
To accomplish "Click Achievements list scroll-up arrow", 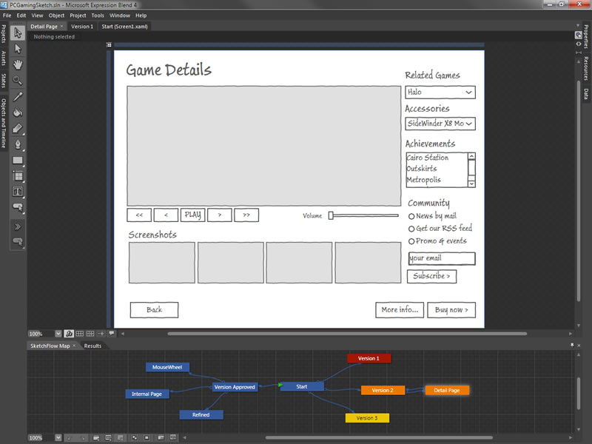I will 471,156.
